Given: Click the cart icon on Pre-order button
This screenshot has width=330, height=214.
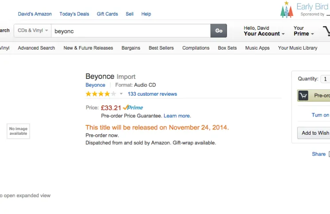Looking at the screenshot, I should click(x=303, y=96).
